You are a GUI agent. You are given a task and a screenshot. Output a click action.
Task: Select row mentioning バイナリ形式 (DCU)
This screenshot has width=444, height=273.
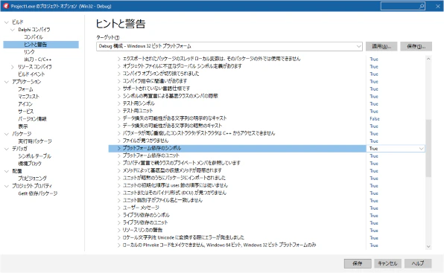174,193
